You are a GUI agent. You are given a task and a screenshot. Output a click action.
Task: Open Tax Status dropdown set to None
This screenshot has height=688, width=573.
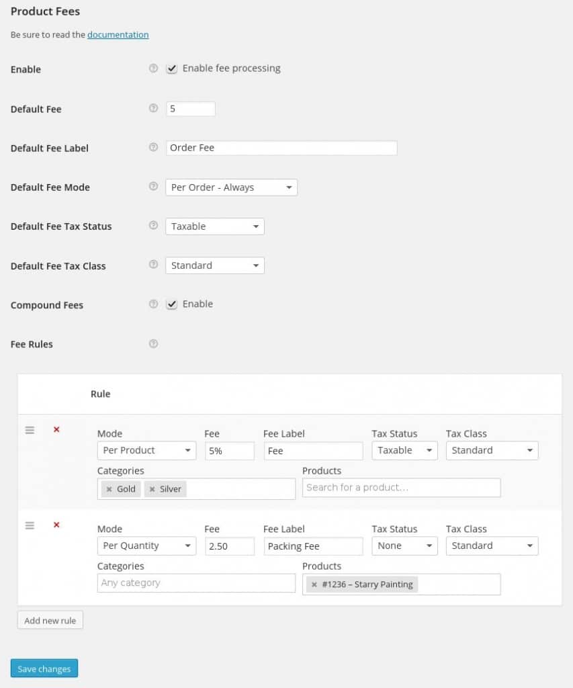[404, 546]
